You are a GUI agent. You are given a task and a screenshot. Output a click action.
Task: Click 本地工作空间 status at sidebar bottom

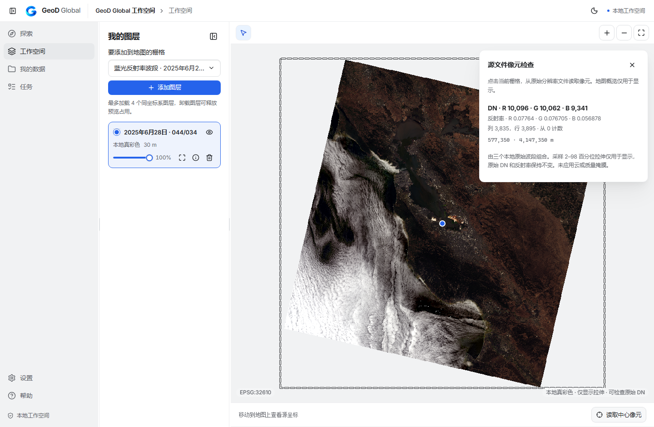click(29, 416)
